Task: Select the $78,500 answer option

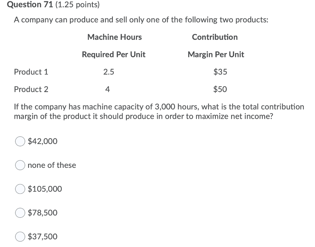Action: click(20, 213)
